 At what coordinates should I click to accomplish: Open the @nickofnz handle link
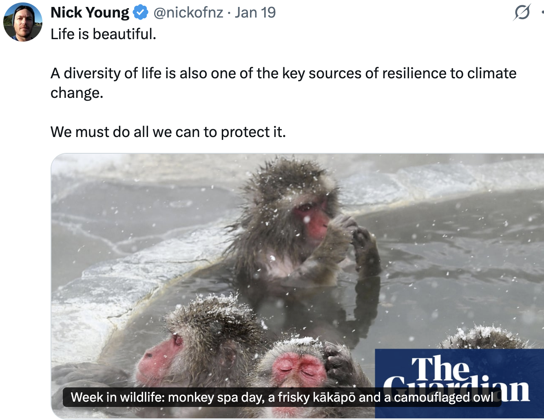pyautogui.click(x=188, y=13)
